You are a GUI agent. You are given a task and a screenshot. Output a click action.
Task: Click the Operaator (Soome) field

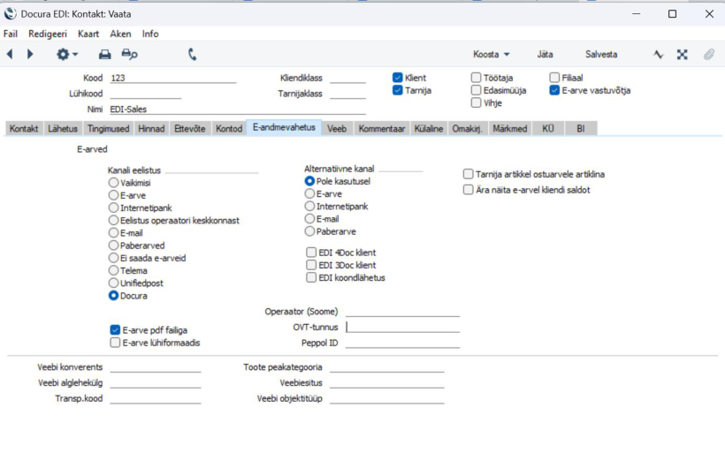pos(402,311)
